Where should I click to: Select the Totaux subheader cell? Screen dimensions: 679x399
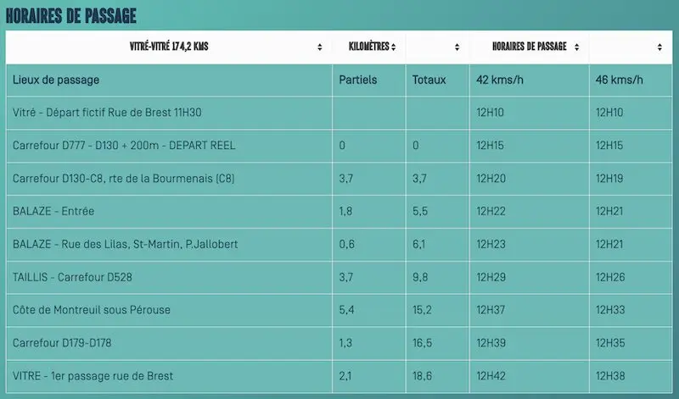click(429, 80)
